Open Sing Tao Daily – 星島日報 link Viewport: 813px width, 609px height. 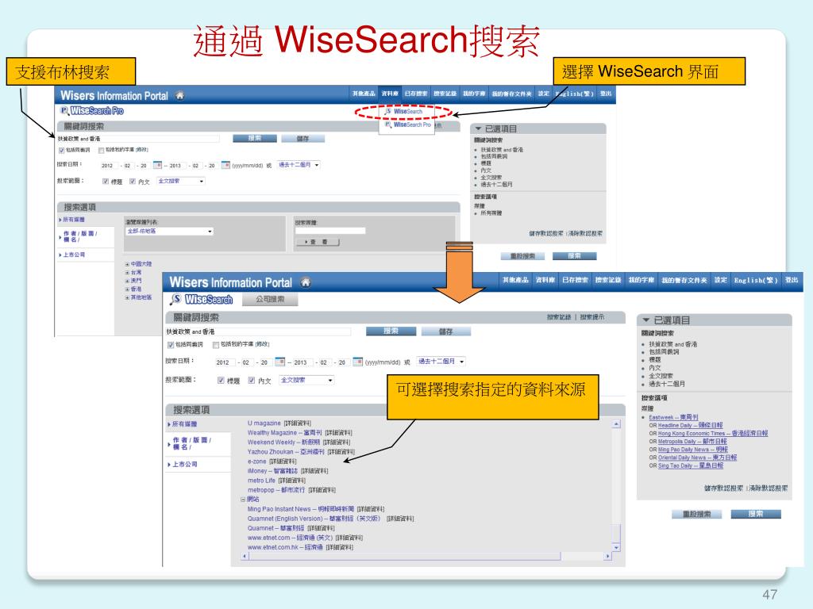(x=690, y=465)
